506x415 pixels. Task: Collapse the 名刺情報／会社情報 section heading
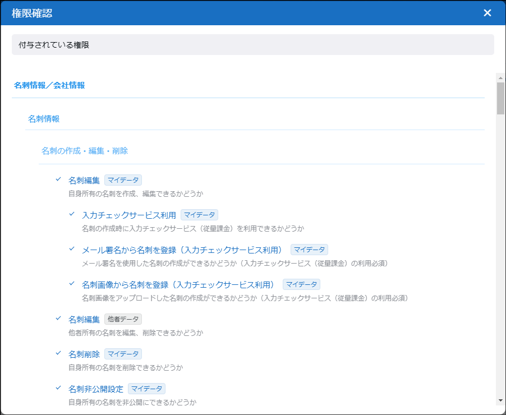click(49, 86)
